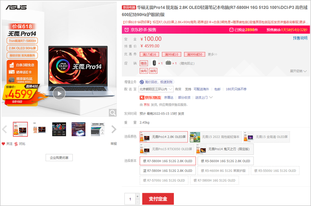Select the third product thumbnail image
Screen dimensions: 311x206
pos(59,129)
